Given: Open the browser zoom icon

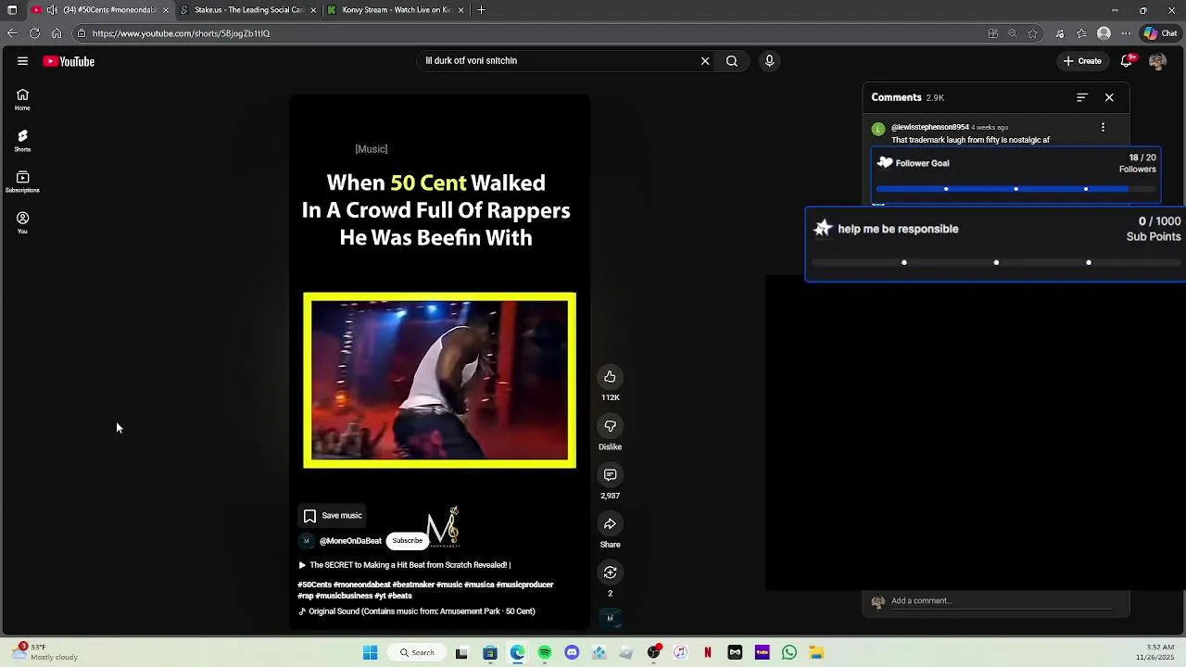Looking at the screenshot, I should (1013, 33).
